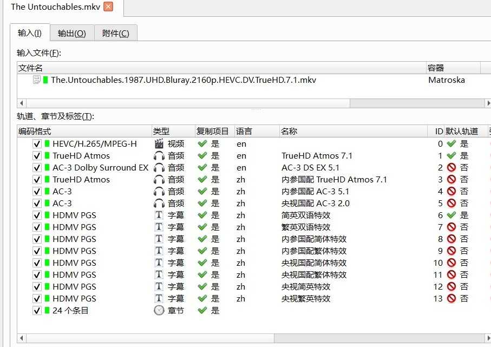
Task: Click subtitle T icon in 央视繁英特效 row
Action: click(x=159, y=298)
